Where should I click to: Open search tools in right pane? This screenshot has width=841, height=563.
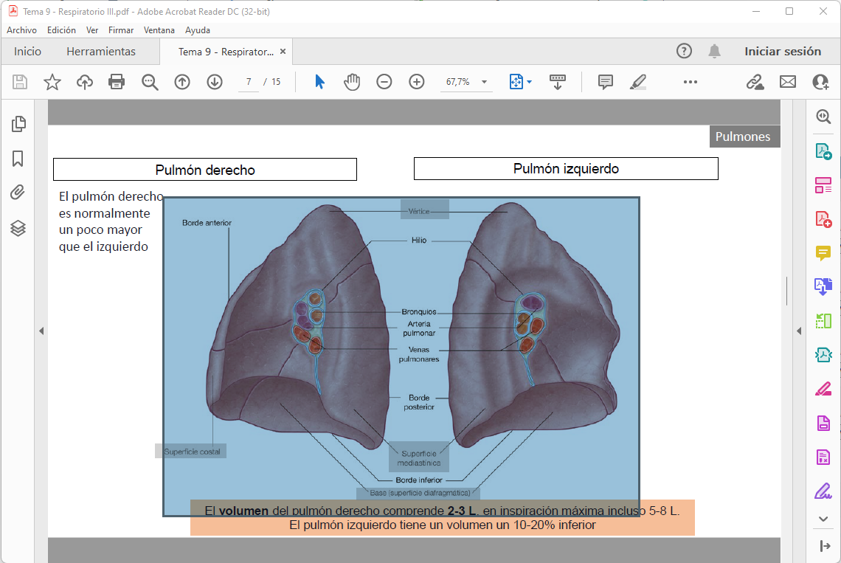click(x=823, y=117)
